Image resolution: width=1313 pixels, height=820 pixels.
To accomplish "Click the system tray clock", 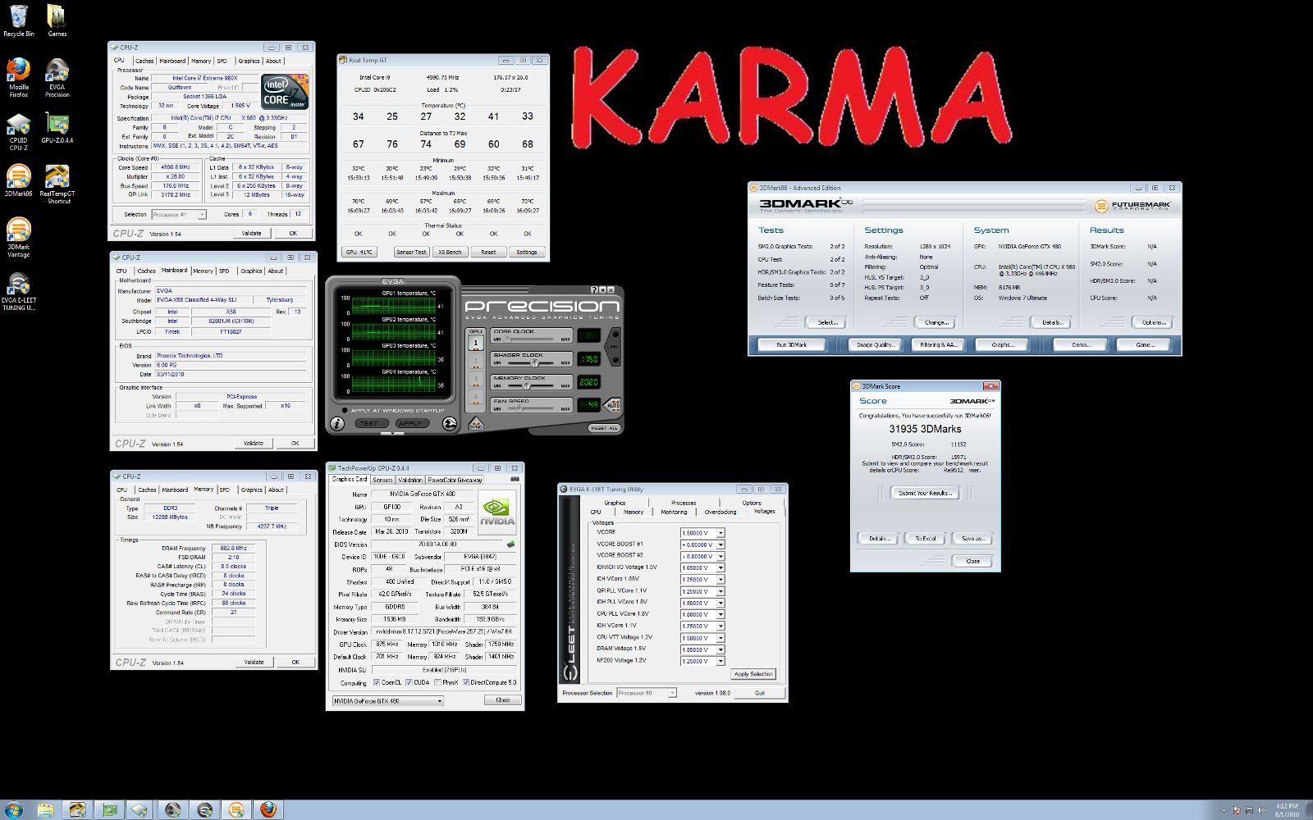I will [1287, 810].
